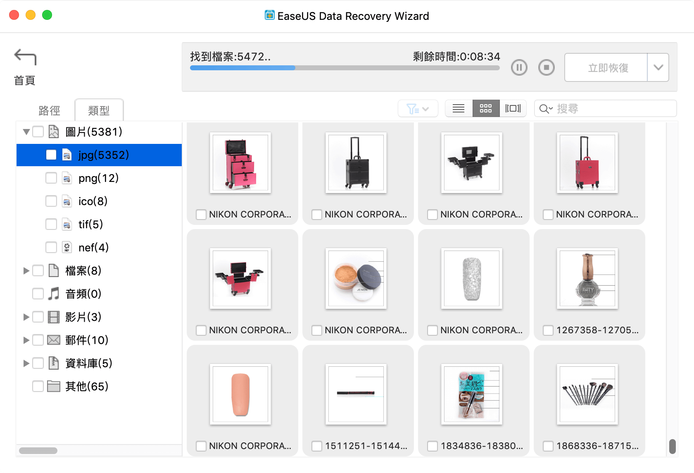Switch to filmstrip preview view
This screenshot has height=473, width=694.
point(513,109)
